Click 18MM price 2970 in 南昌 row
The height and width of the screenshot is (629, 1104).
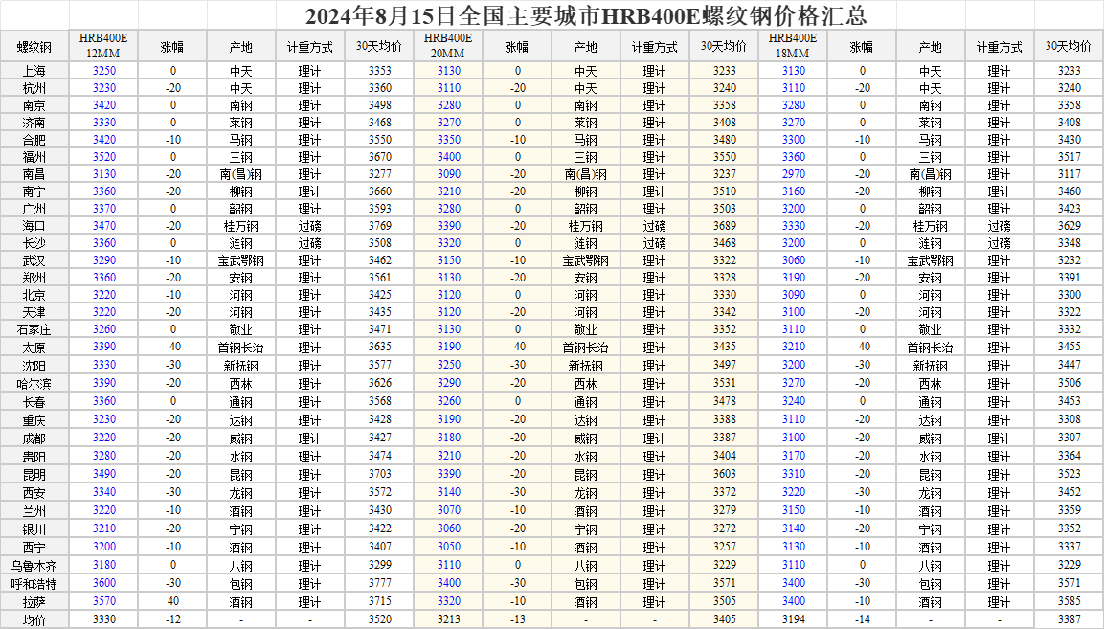794,174
